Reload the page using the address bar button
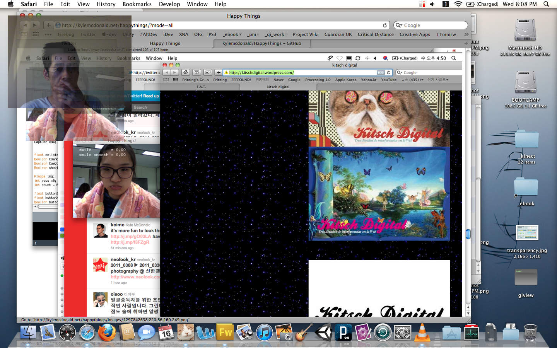 coord(384,25)
